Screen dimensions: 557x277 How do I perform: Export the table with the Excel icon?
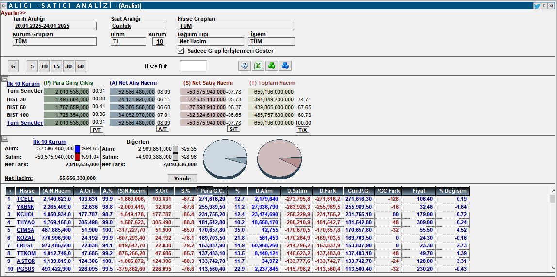[258, 65]
